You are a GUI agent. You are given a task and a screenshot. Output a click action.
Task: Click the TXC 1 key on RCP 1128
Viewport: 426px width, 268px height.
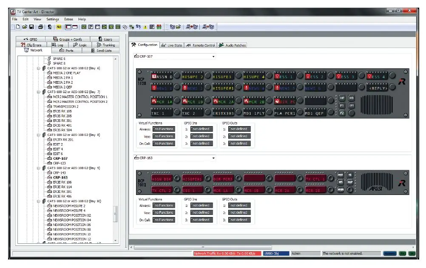(x=162, y=113)
